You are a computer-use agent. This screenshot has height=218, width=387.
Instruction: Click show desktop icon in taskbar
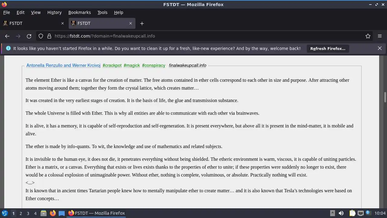pyautogui.click(x=62, y=213)
